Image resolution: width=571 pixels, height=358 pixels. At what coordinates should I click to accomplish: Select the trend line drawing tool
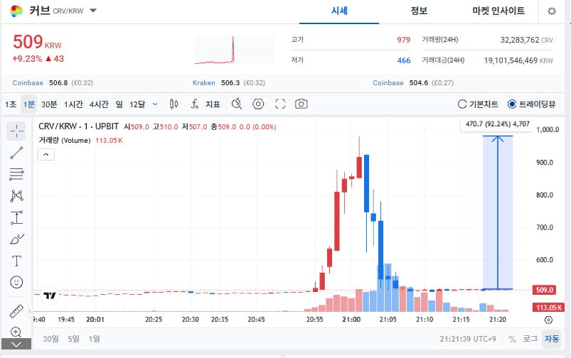coord(16,153)
